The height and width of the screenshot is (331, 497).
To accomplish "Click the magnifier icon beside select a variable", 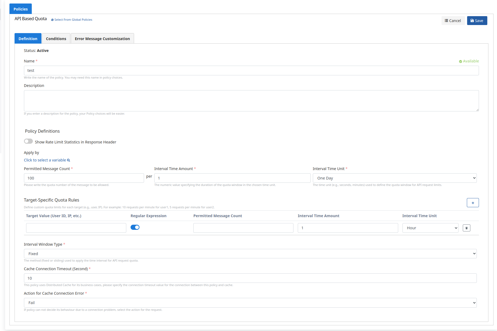I will pos(68,160).
